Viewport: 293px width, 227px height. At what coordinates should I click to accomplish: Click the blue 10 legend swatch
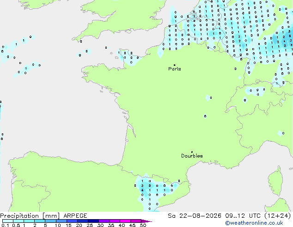pyautogui.click(x=61, y=221)
